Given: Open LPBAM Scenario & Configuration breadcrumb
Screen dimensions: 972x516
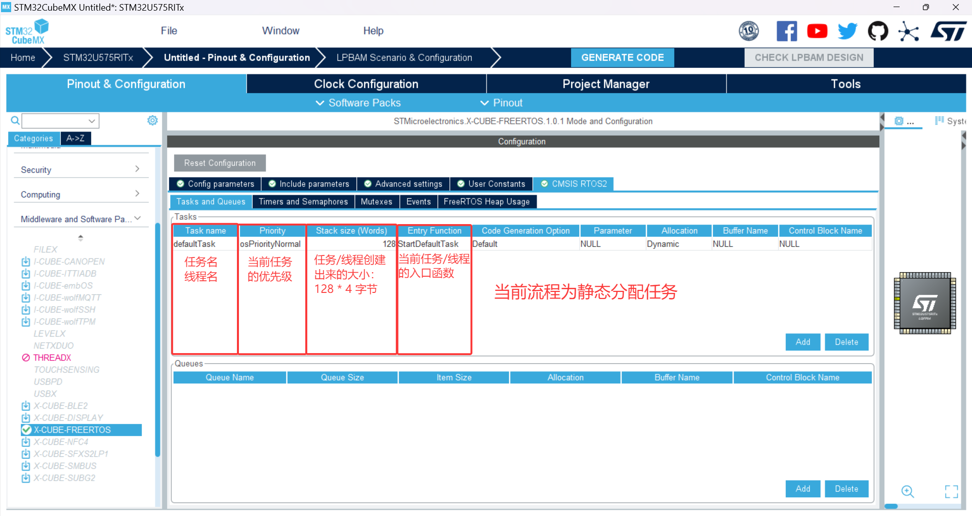Looking at the screenshot, I should pos(404,58).
